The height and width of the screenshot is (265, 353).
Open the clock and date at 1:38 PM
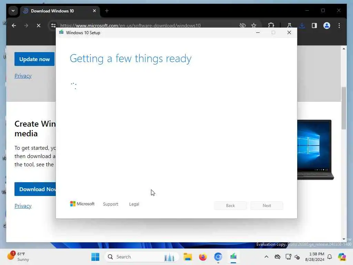click(x=314, y=257)
